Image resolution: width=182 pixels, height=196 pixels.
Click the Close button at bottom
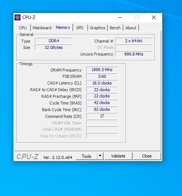click(147, 156)
